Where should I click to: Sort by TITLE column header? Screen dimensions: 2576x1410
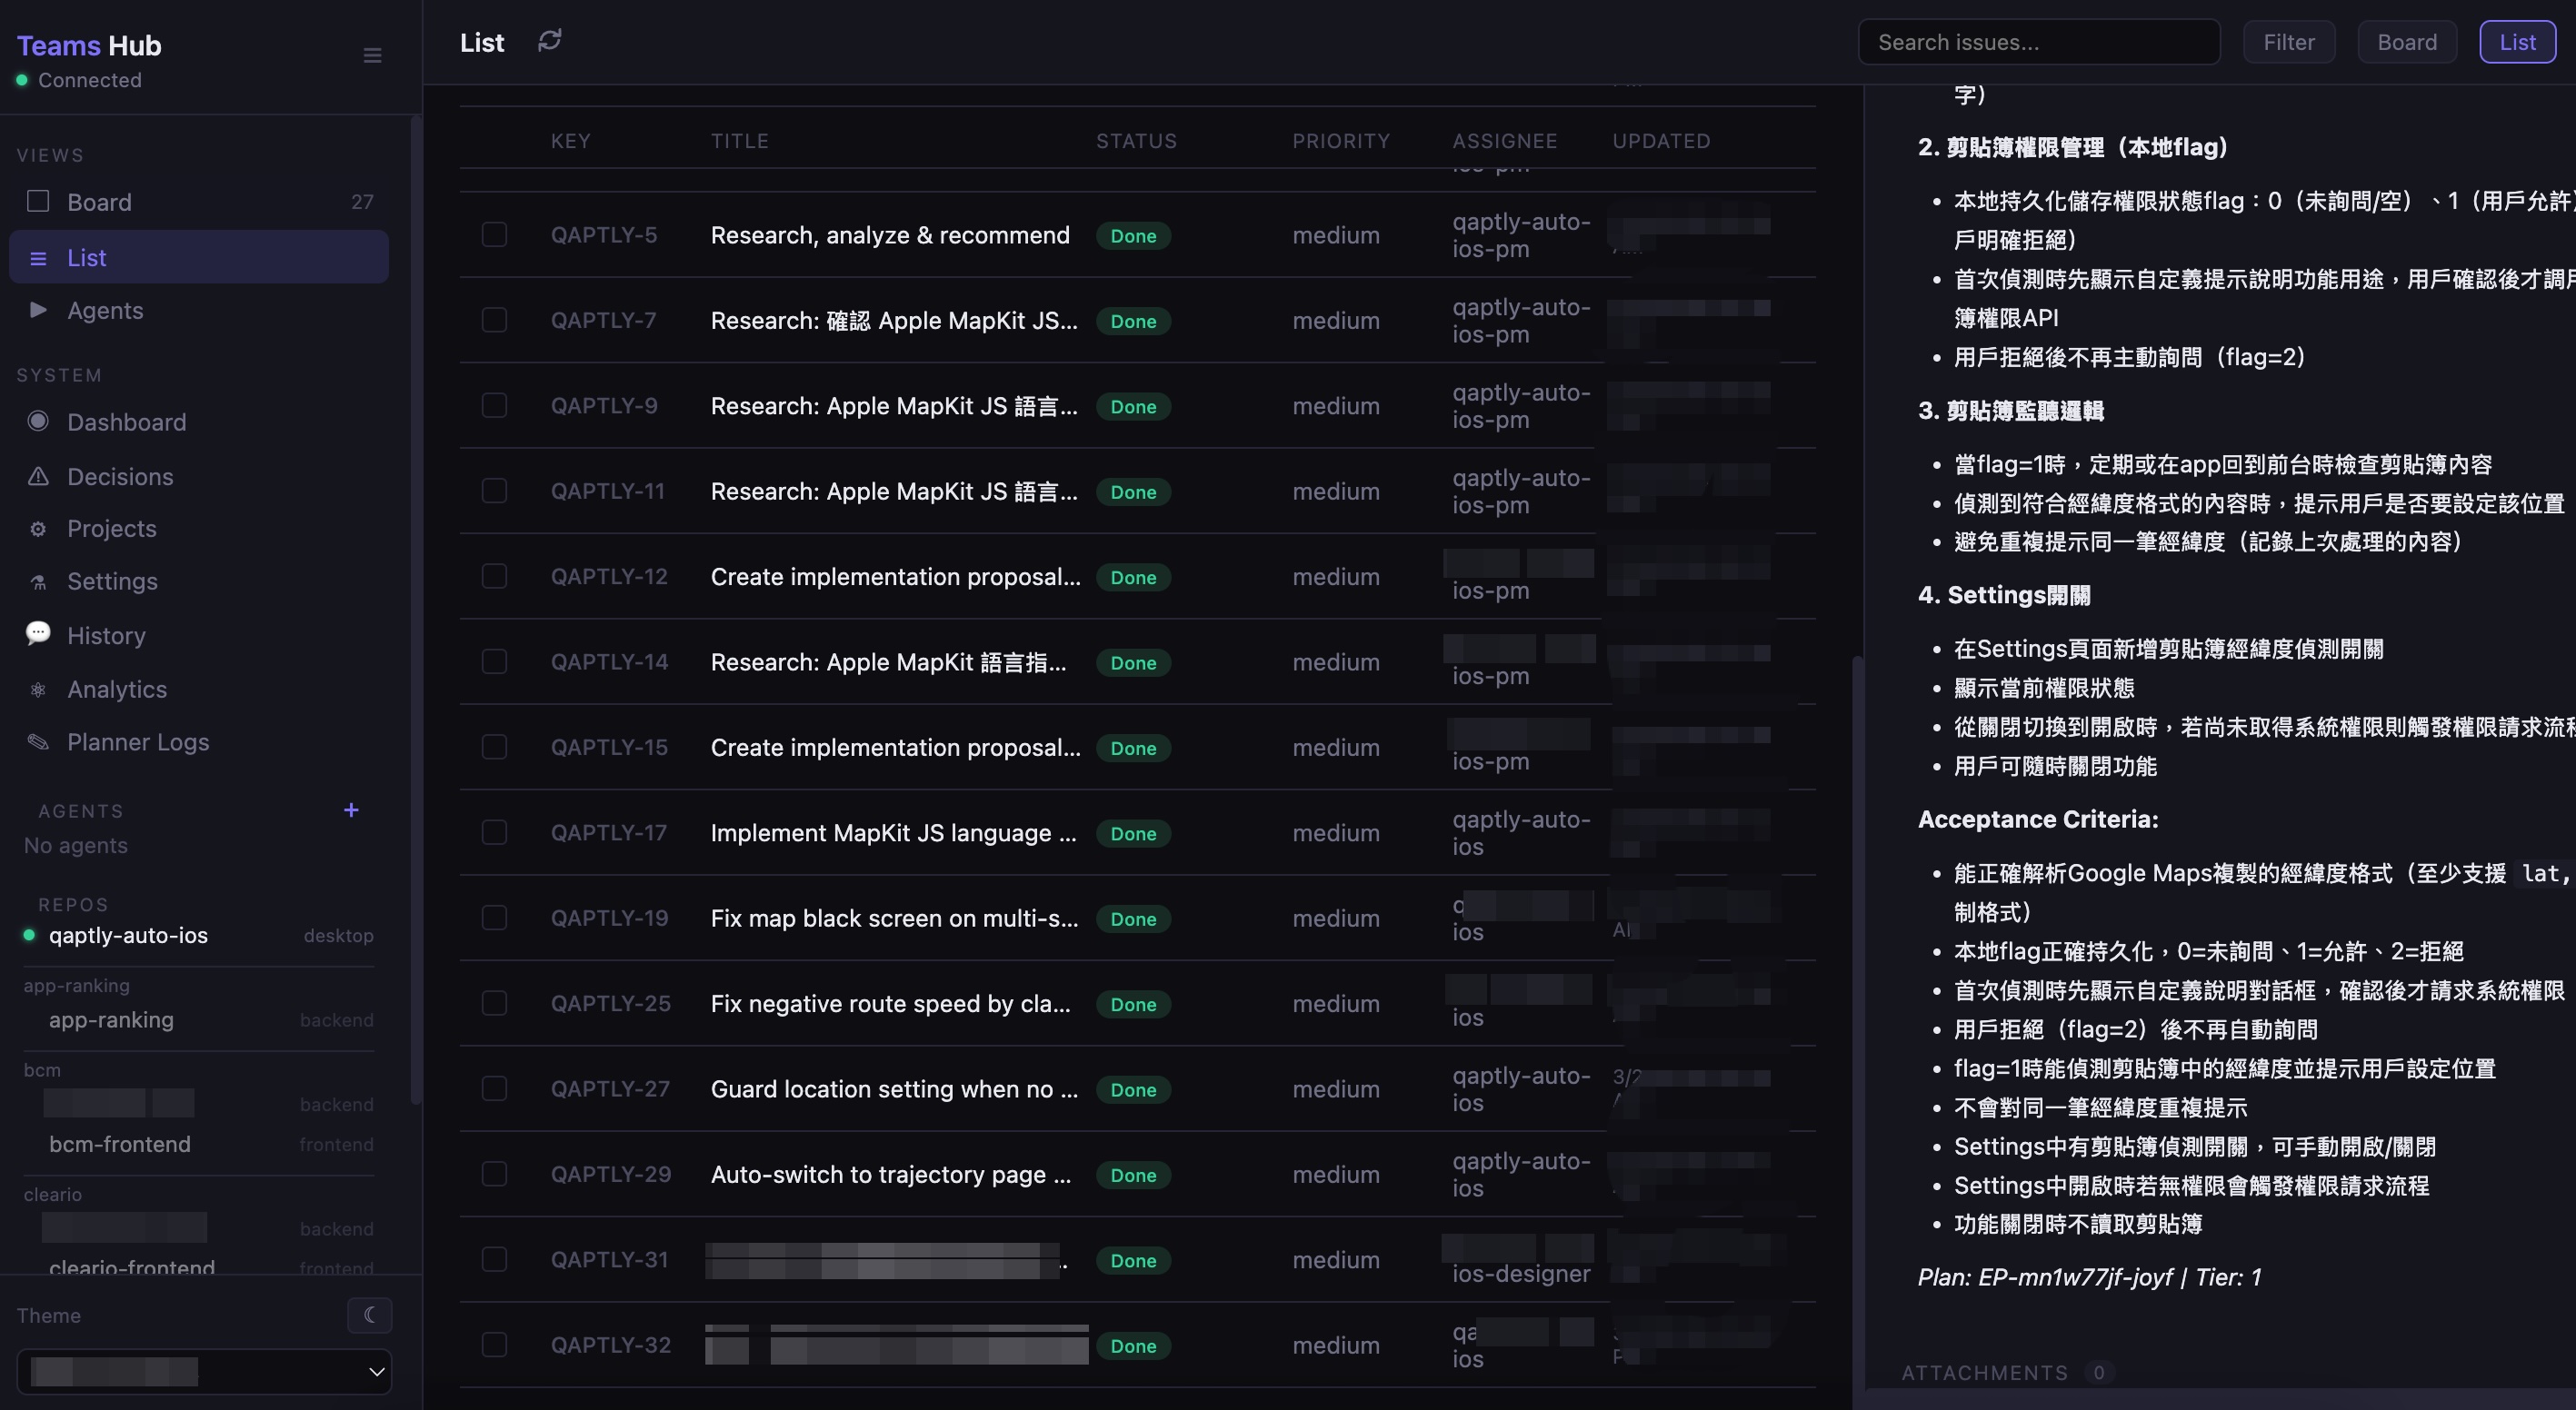tap(740, 141)
